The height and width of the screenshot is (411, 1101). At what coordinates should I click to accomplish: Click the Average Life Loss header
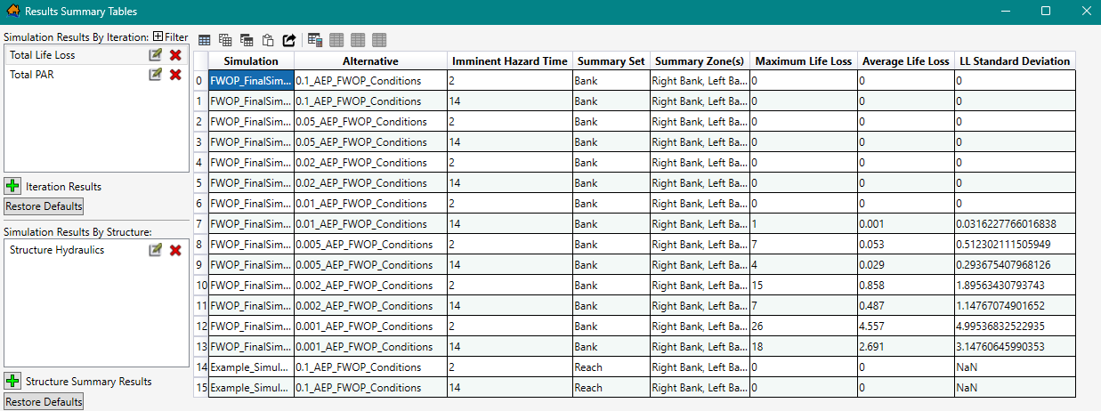pyautogui.click(x=905, y=61)
